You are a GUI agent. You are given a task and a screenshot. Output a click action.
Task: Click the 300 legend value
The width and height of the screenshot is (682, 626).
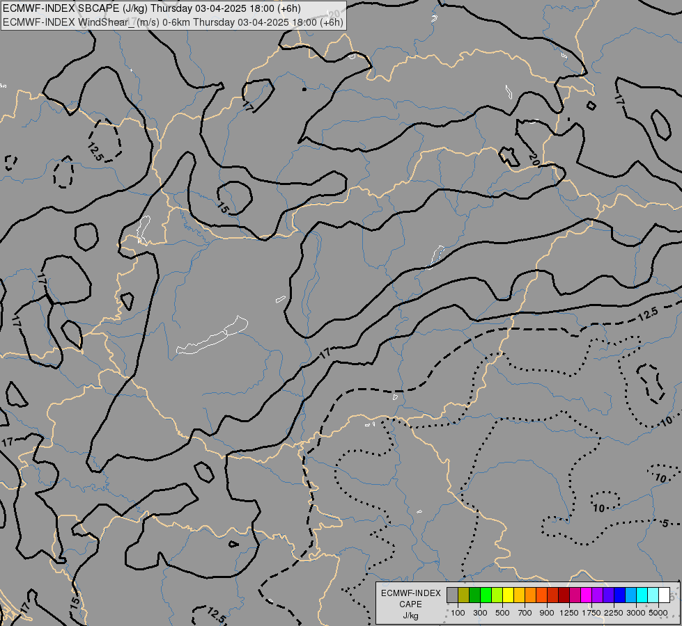(x=480, y=613)
